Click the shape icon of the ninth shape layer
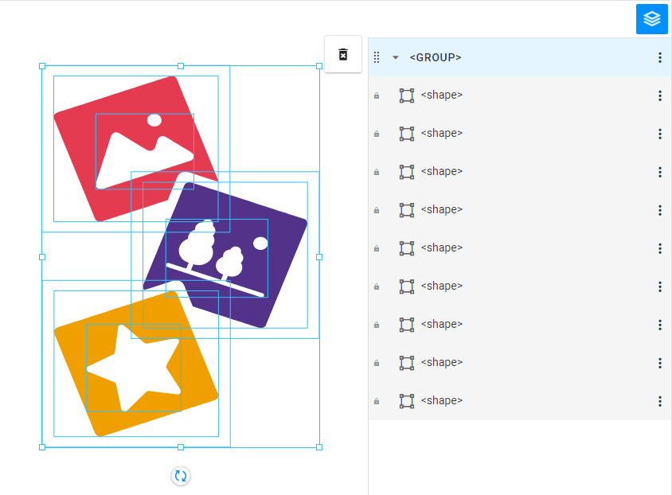The width and height of the screenshot is (672, 495). [x=407, y=401]
